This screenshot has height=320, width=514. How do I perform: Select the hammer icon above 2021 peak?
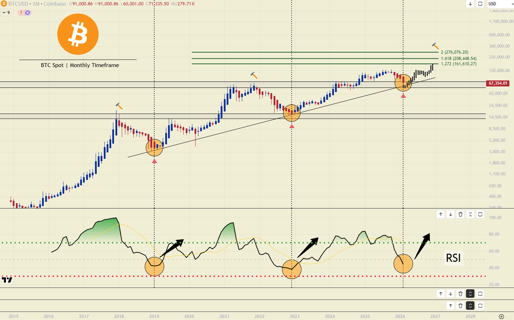254,75
